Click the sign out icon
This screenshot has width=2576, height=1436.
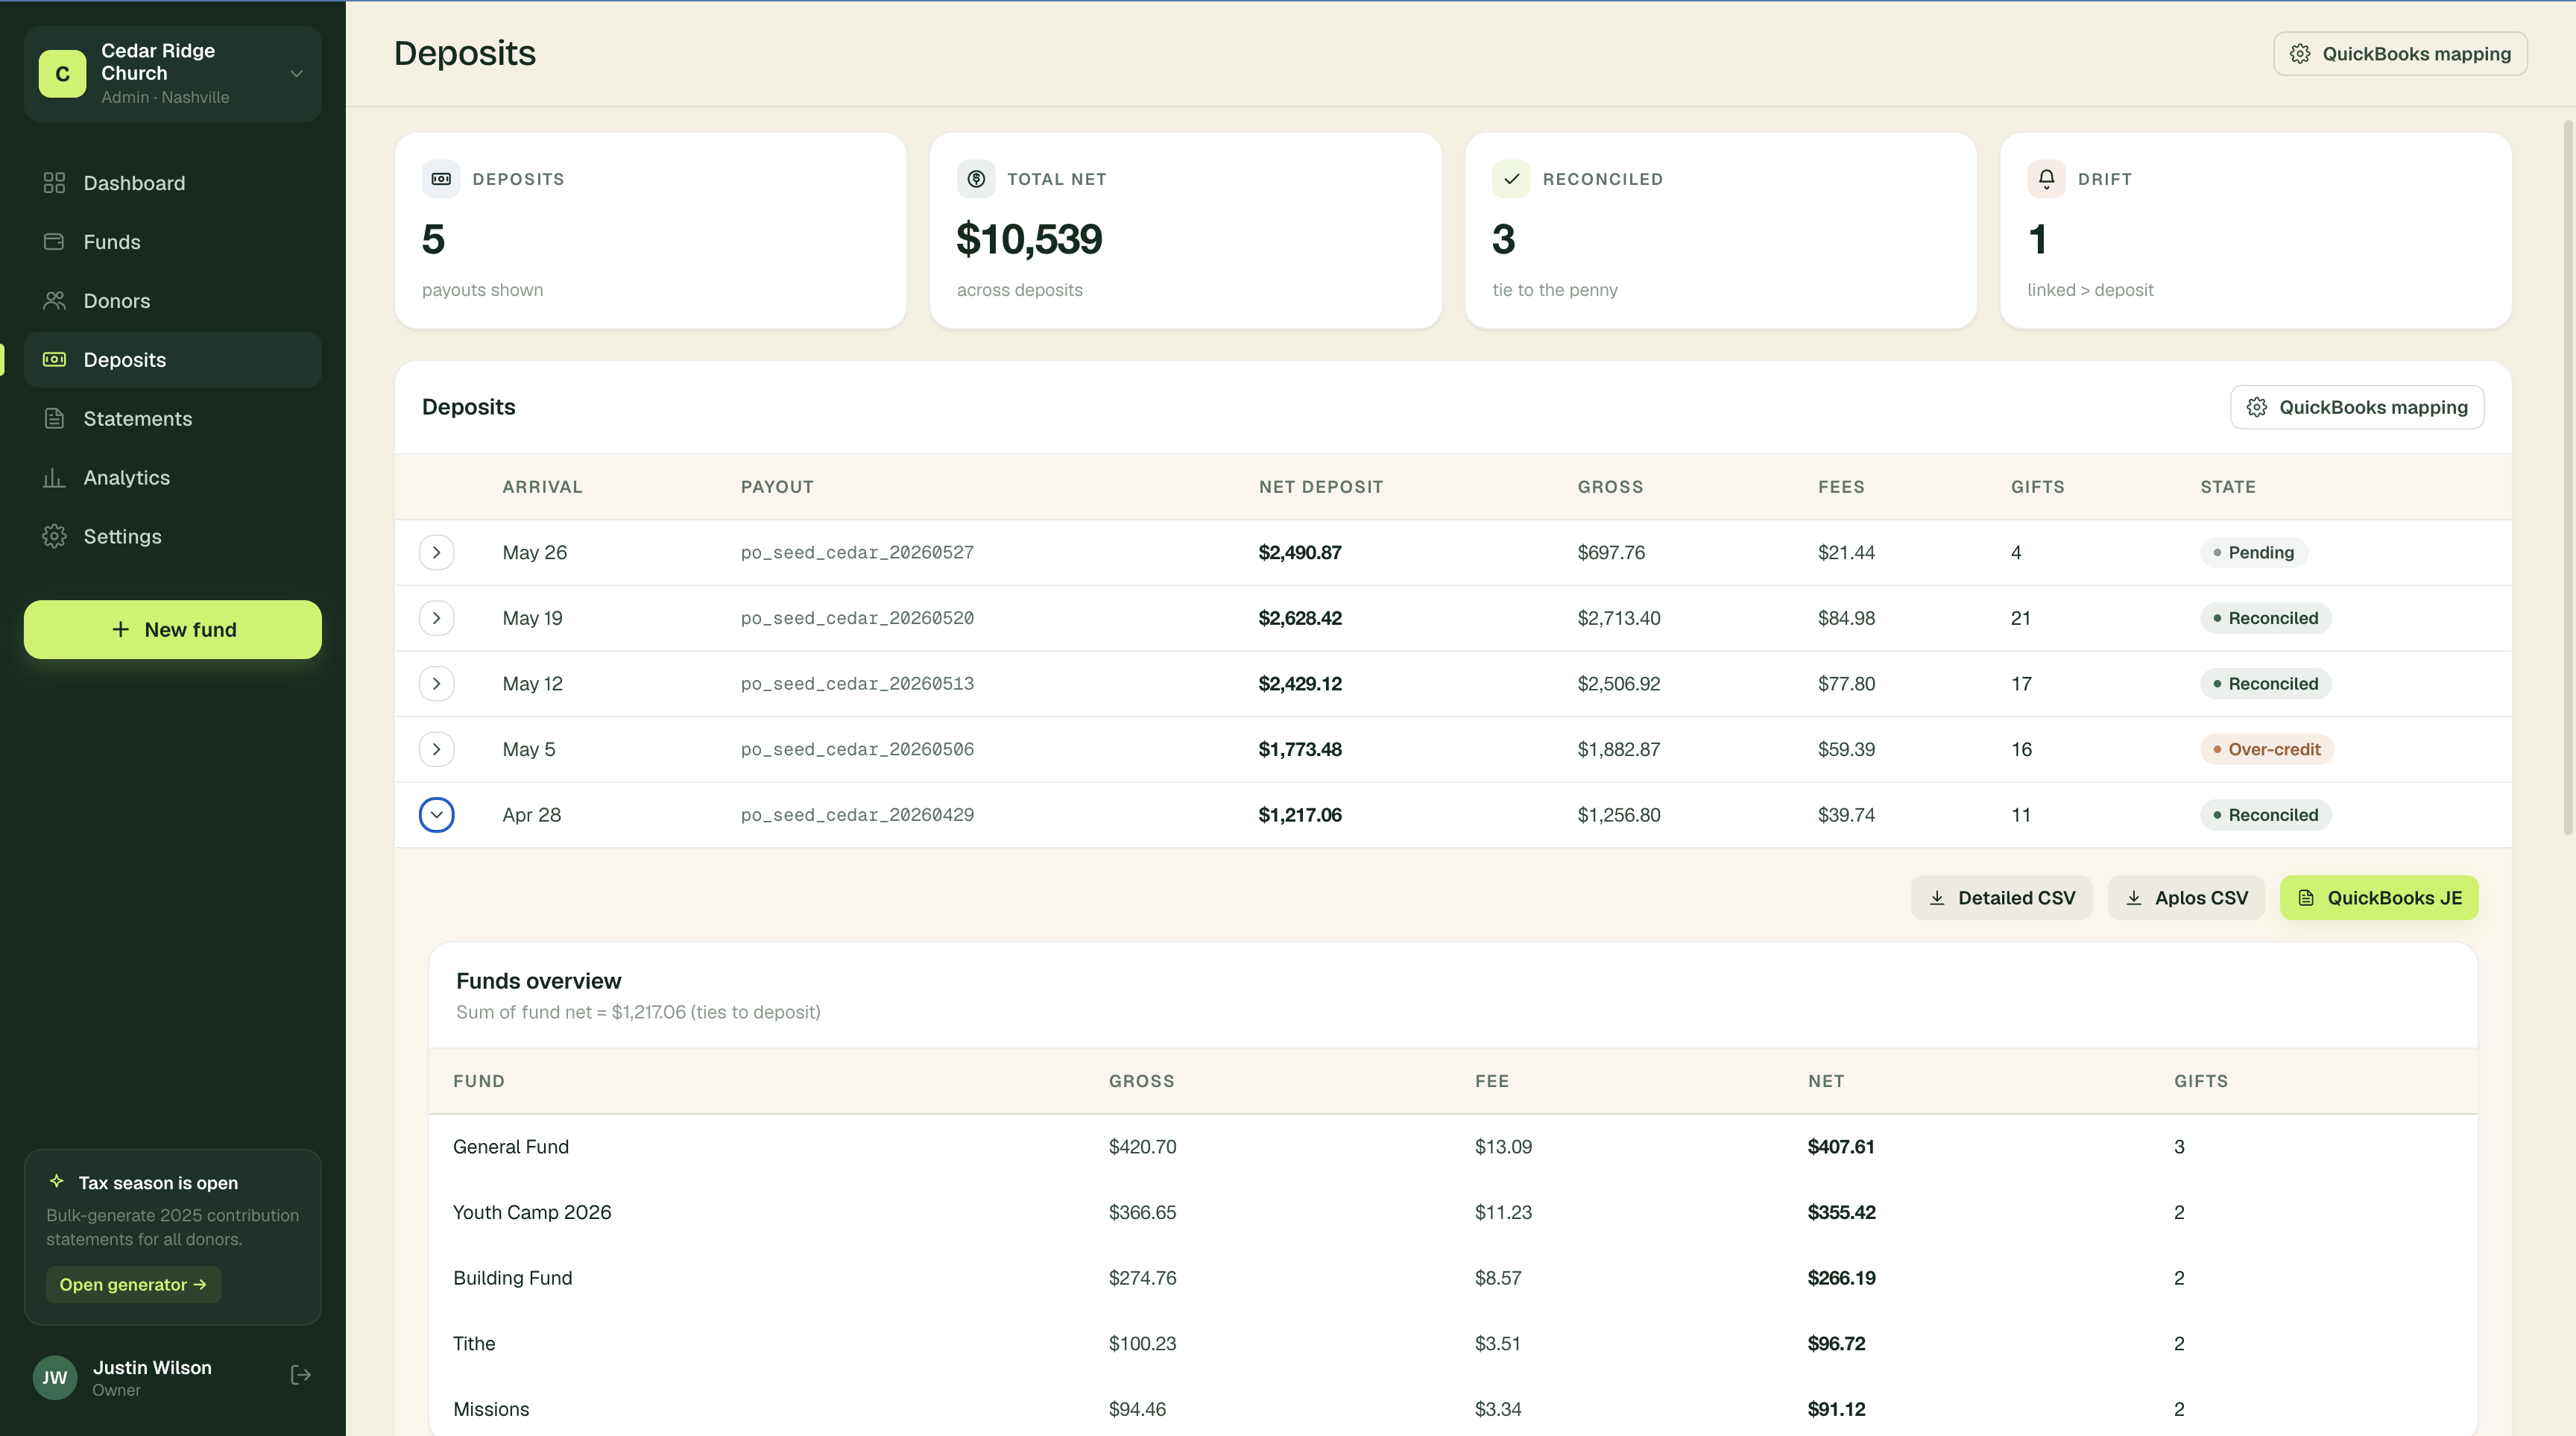point(301,1376)
